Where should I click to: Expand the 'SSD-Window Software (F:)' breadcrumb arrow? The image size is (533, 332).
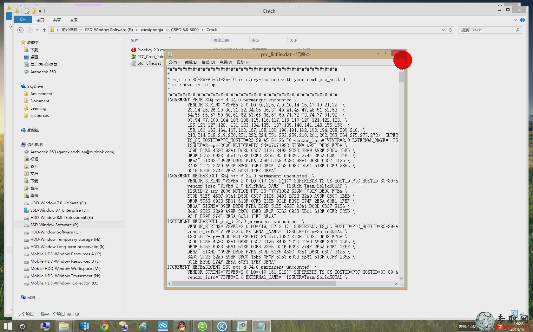(x=137, y=30)
